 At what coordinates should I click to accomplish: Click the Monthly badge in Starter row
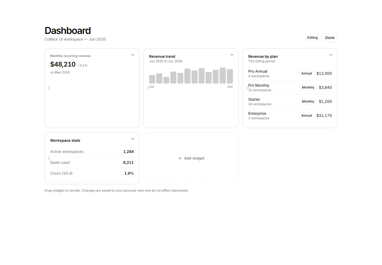click(x=308, y=101)
